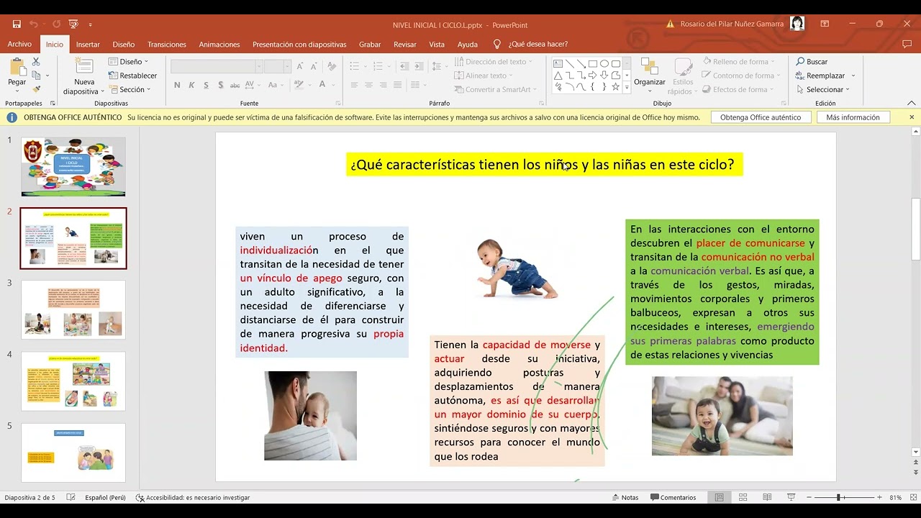Start slideshow from status bar icon
921x518 pixels.
point(791,497)
